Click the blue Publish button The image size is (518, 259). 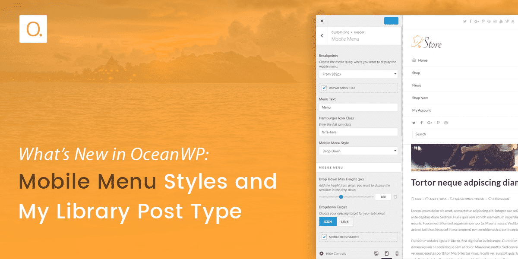click(391, 21)
